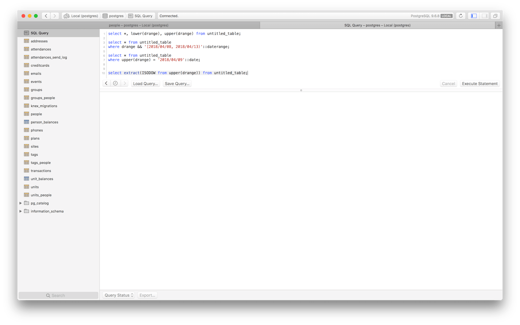The image size is (520, 325).
Task: Click the Export button
Action: 147,295
